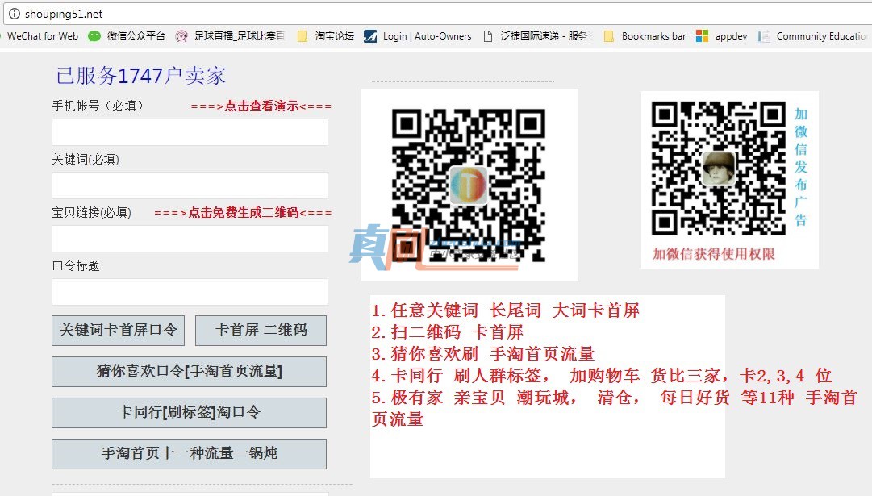Click the 手淘首页十一种流量一锅炖 button
Viewport: 872px width, 496px height.
point(189,454)
